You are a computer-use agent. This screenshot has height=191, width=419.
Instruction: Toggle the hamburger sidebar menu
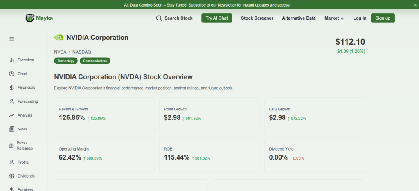click(x=11, y=39)
